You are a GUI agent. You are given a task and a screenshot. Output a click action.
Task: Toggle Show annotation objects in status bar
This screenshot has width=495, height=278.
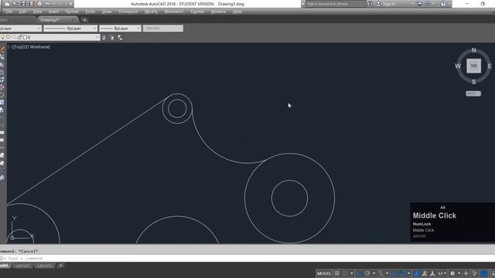[x=416, y=273]
